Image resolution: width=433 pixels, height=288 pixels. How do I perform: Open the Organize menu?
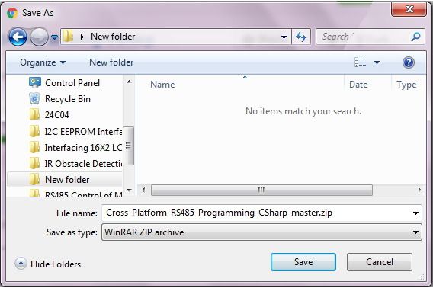[43, 62]
